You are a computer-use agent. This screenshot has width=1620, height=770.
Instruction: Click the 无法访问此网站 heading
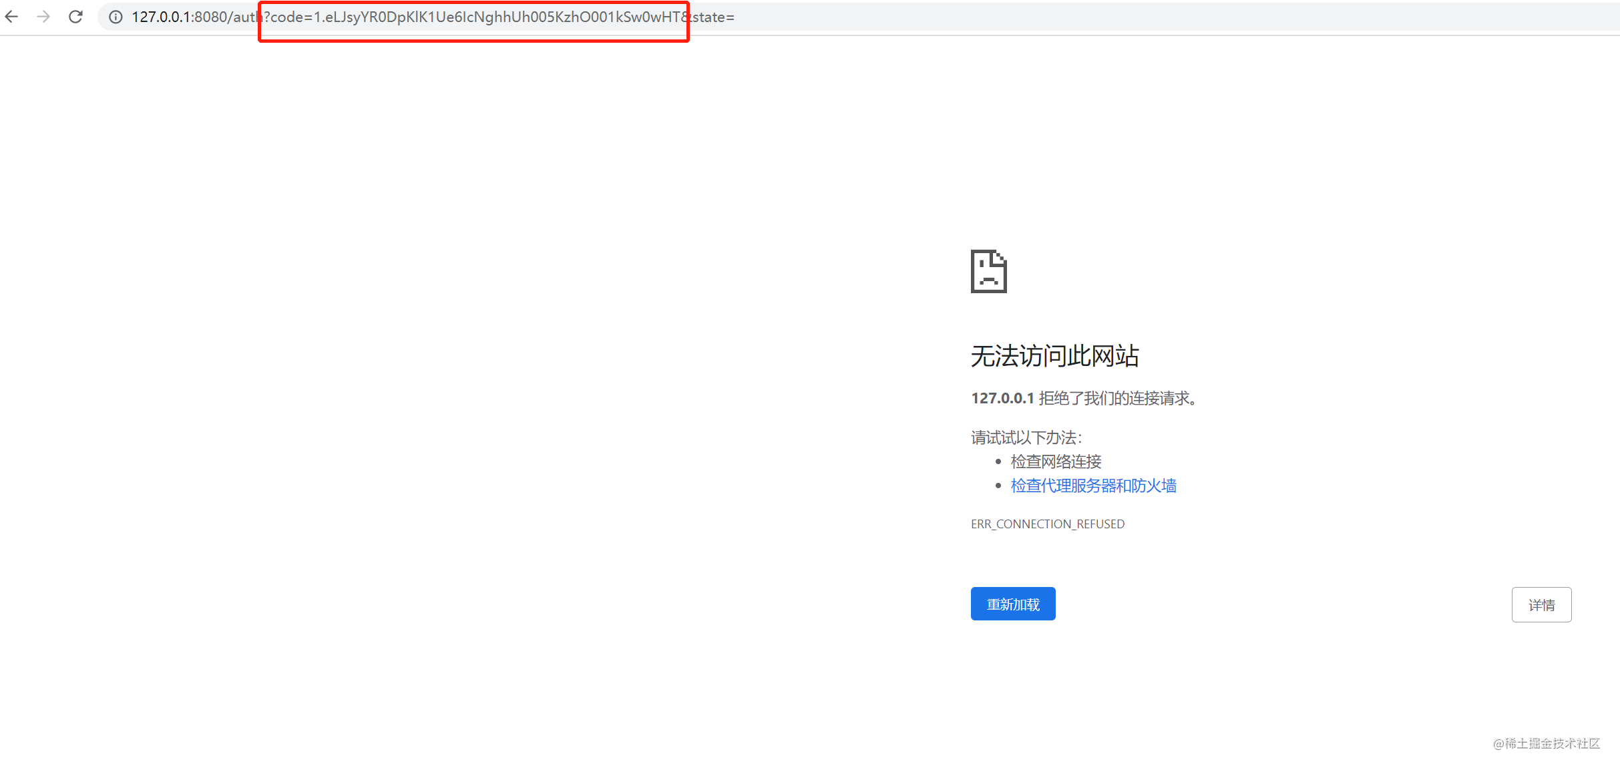[x=1054, y=355]
